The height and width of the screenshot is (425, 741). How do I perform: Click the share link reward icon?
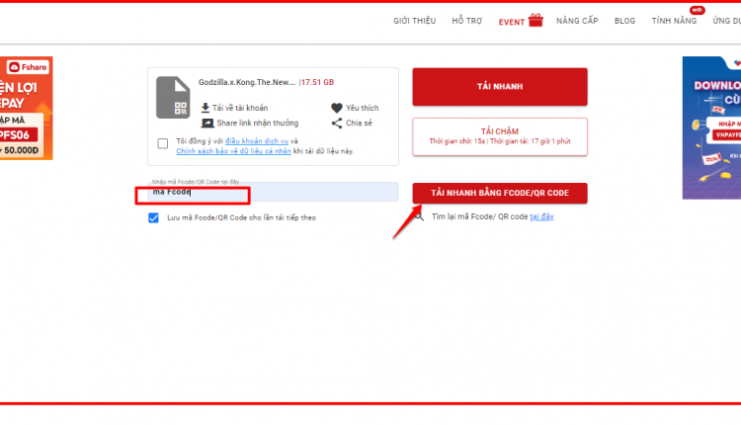click(x=207, y=123)
